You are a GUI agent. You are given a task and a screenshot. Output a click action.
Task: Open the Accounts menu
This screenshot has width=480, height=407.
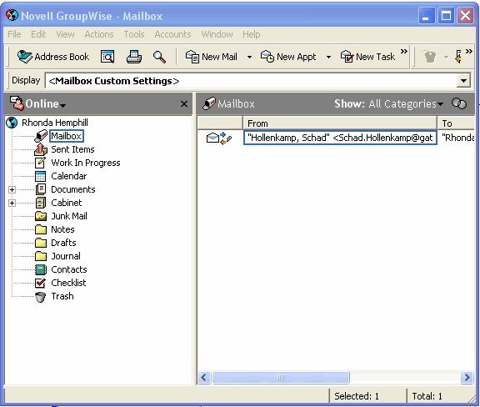pos(172,34)
